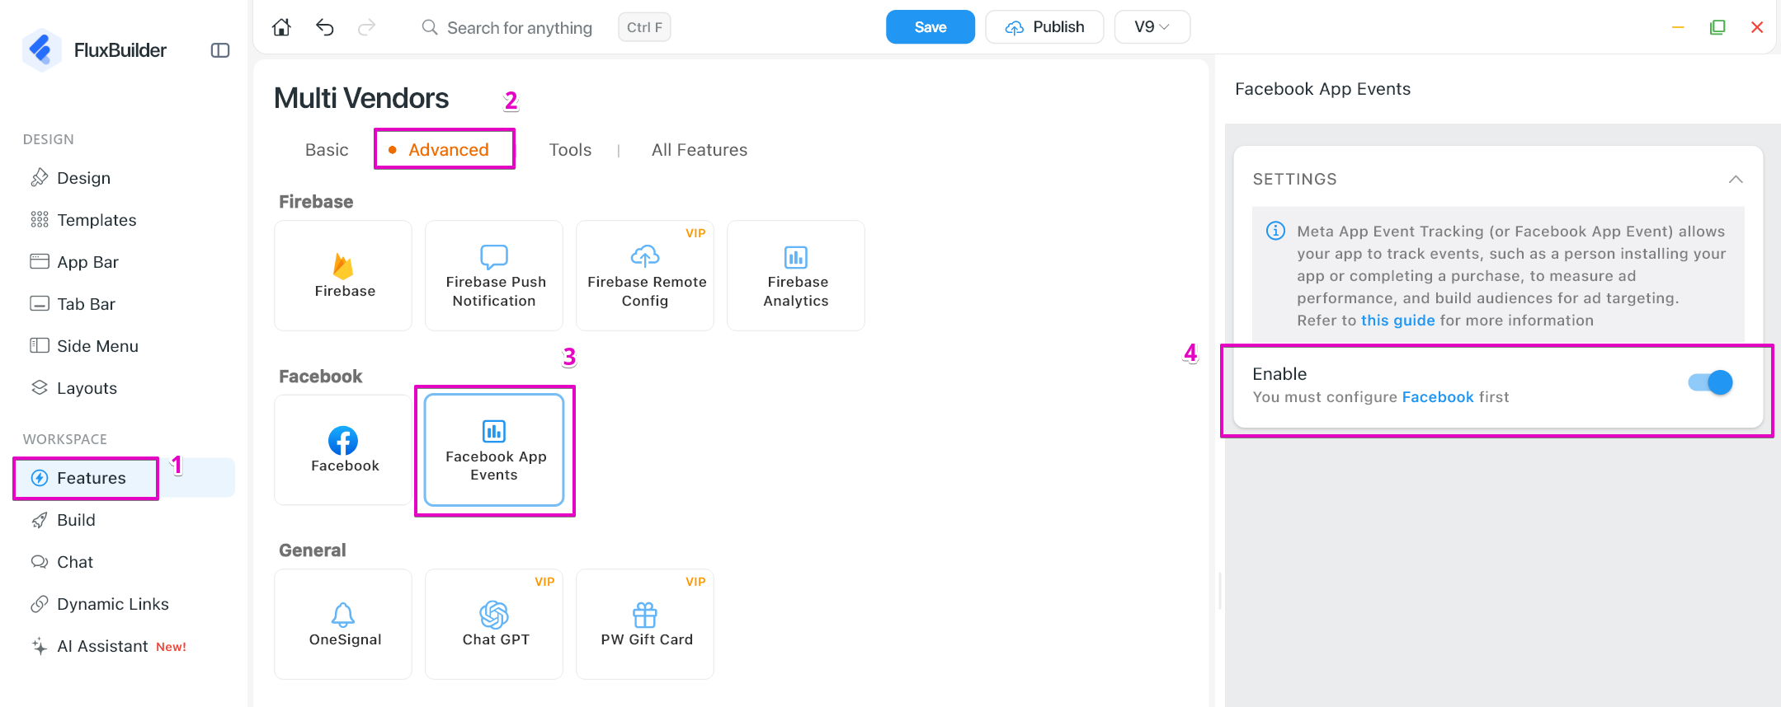Click the Ctrl F shortcut badge

(x=644, y=27)
